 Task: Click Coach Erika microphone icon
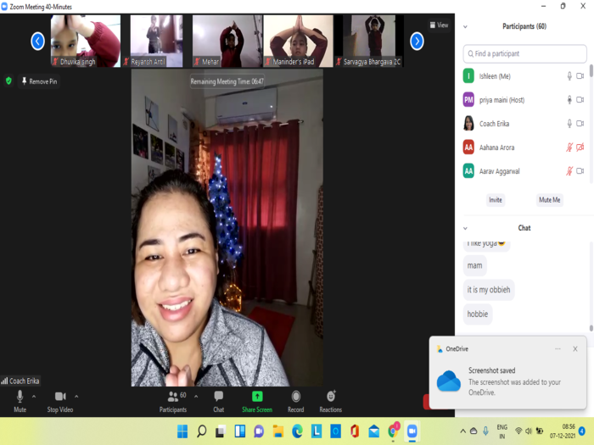point(569,124)
